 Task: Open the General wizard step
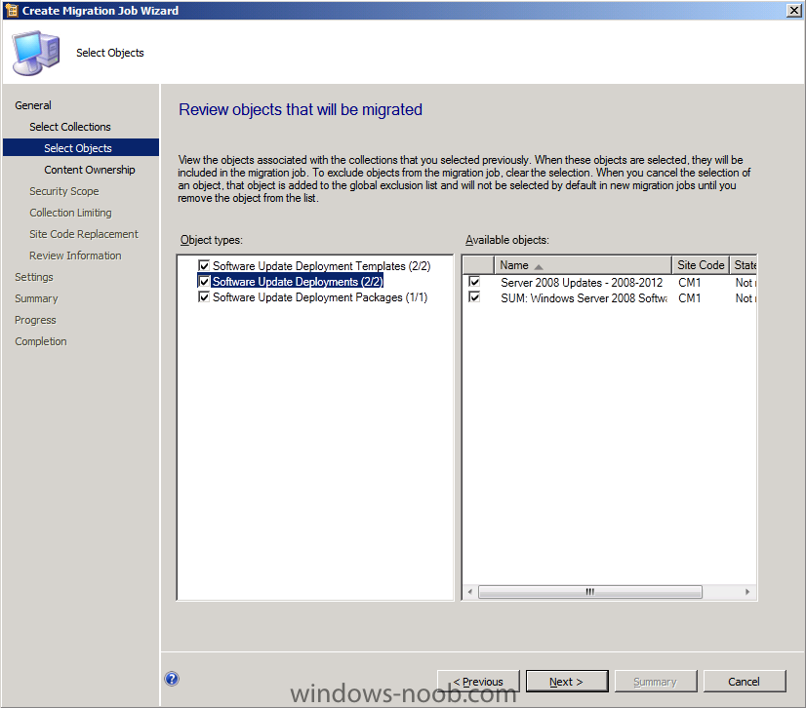pos(33,105)
